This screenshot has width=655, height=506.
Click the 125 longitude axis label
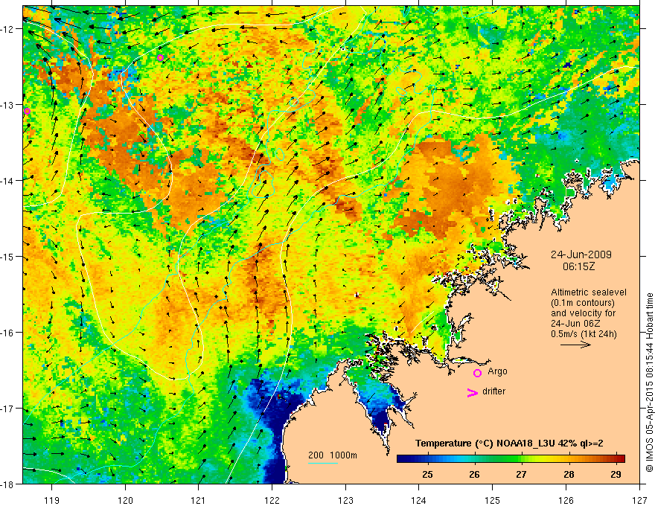(x=493, y=500)
